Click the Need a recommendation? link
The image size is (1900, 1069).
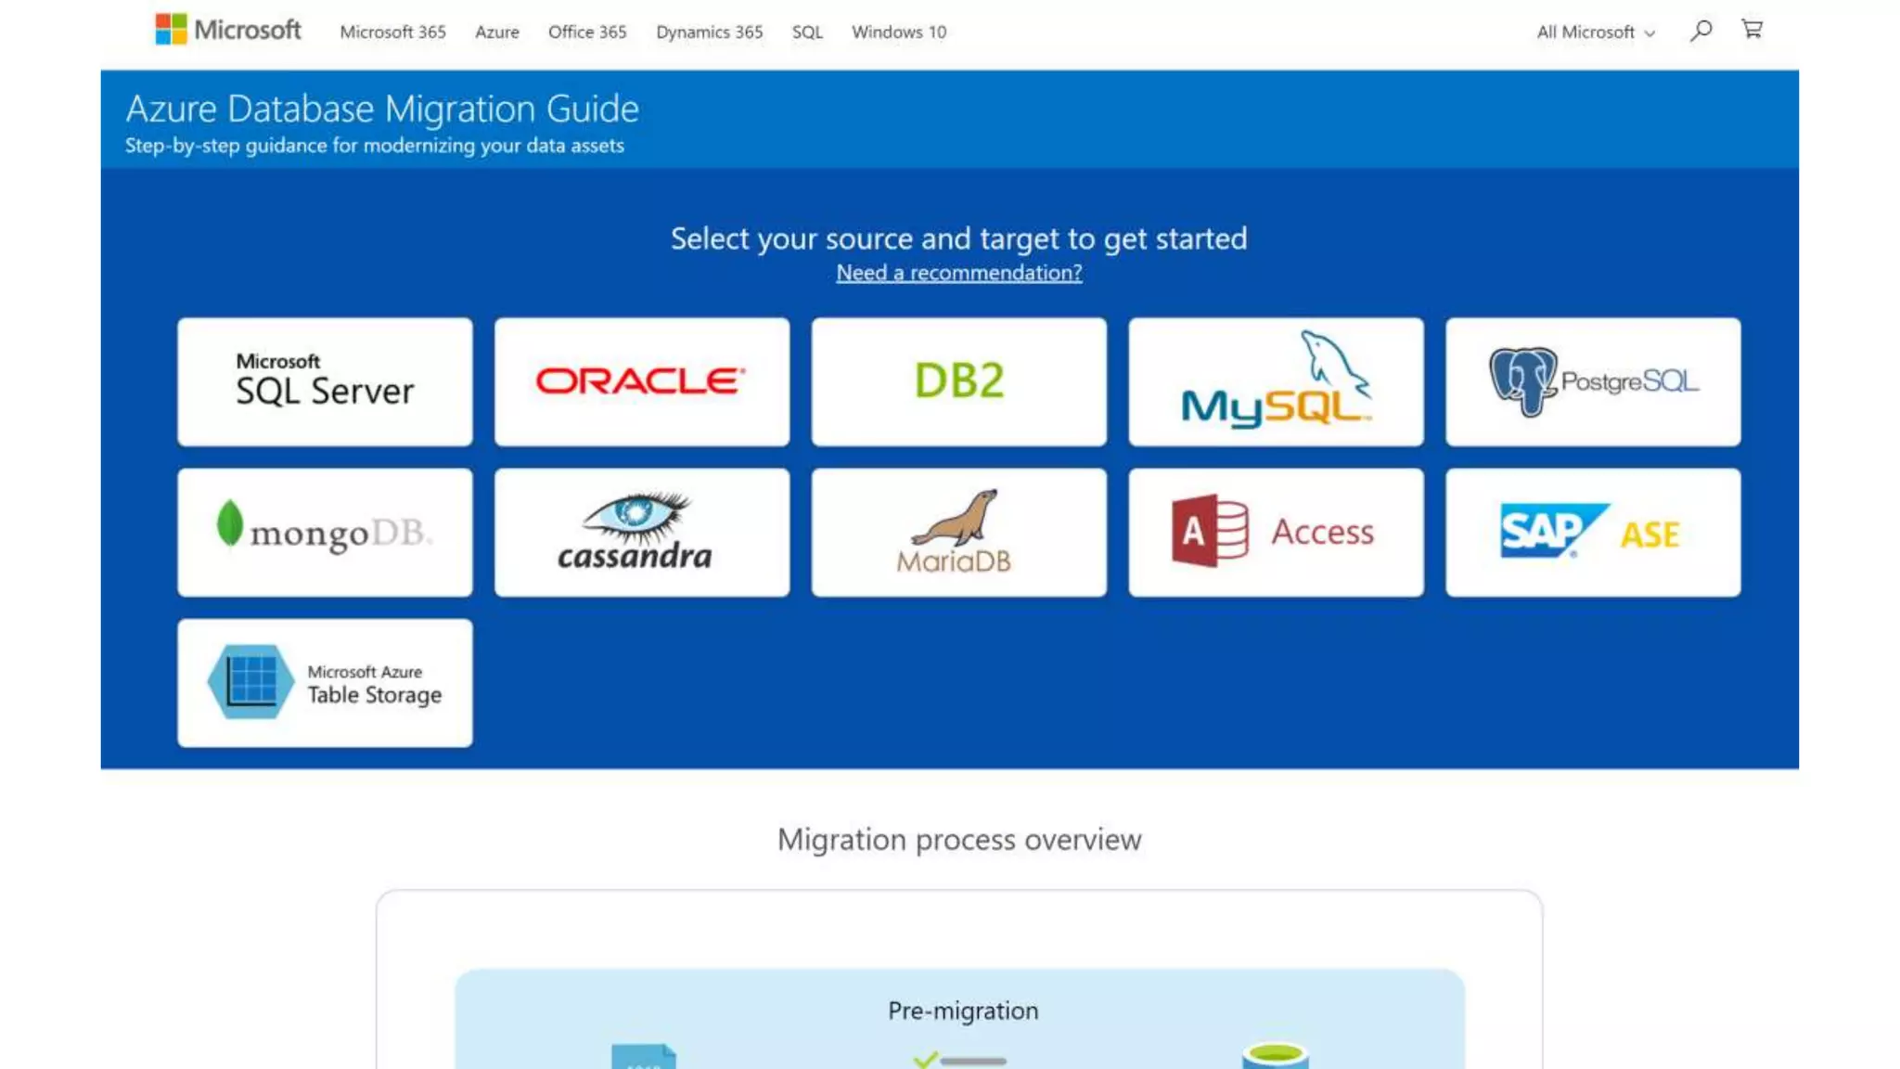(958, 272)
